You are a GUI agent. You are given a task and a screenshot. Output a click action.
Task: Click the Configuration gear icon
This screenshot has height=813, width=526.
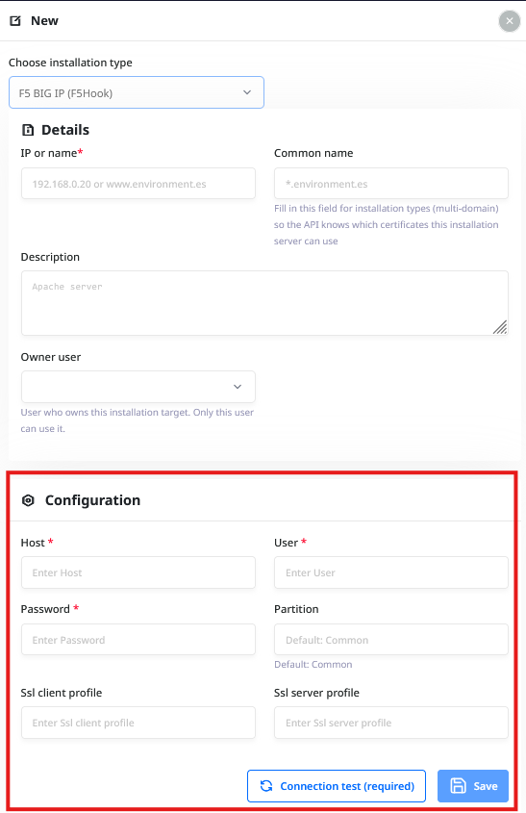(28, 500)
